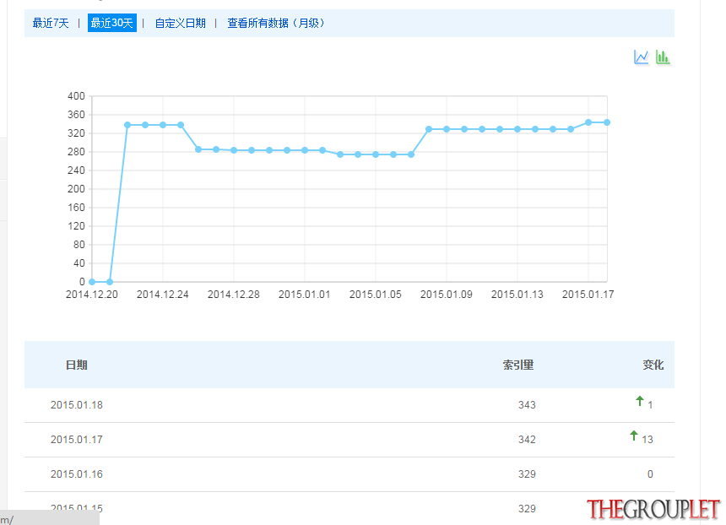Click the green up arrow in the 2015.01.17 row
The width and height of the screenshot is (726, 525).
(x=634, y=436)
